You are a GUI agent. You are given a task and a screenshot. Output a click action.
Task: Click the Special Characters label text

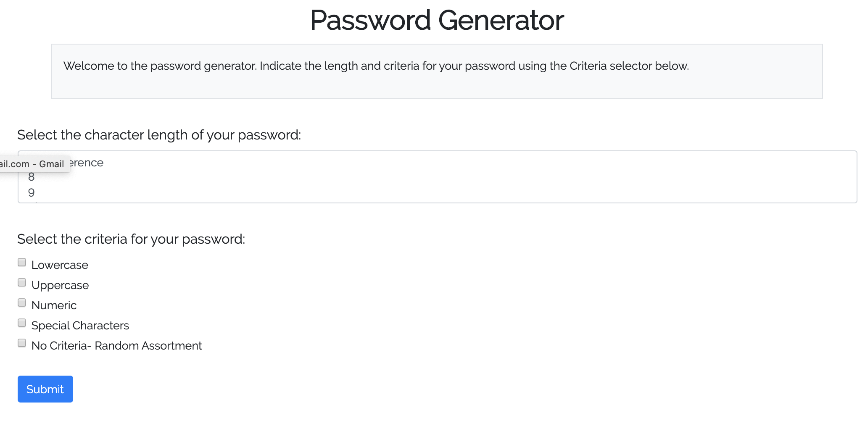[80, 325]
